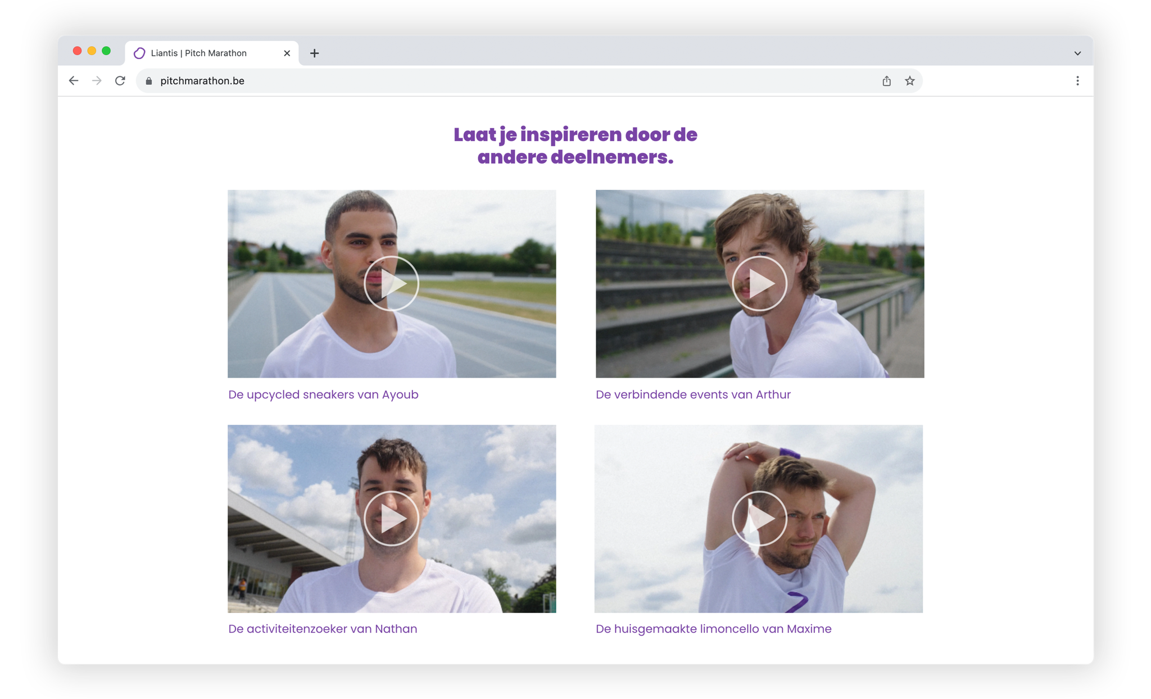Play Arthur's verbindende events video

pos(759,283)
